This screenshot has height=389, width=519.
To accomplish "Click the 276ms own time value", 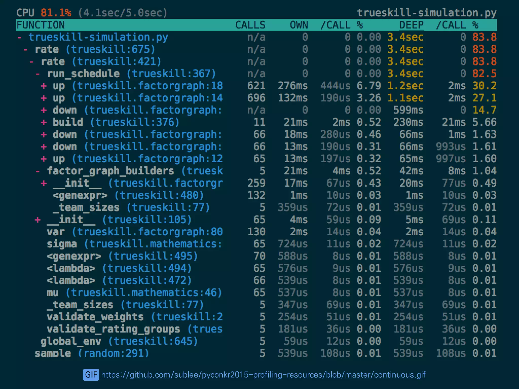I will [293, 86].
